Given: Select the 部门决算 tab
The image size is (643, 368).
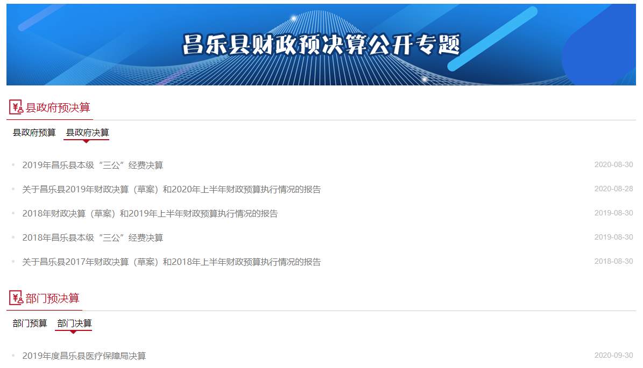Looking at the screenshot, I should [74, 323].
